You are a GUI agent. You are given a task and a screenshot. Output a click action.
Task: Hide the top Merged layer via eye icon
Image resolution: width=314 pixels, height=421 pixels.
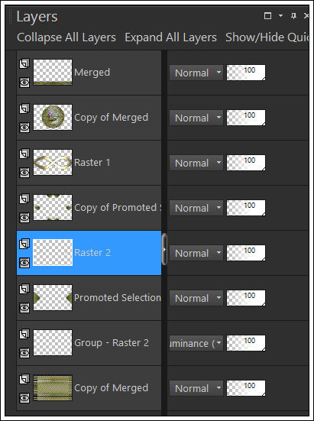(24, 83)
